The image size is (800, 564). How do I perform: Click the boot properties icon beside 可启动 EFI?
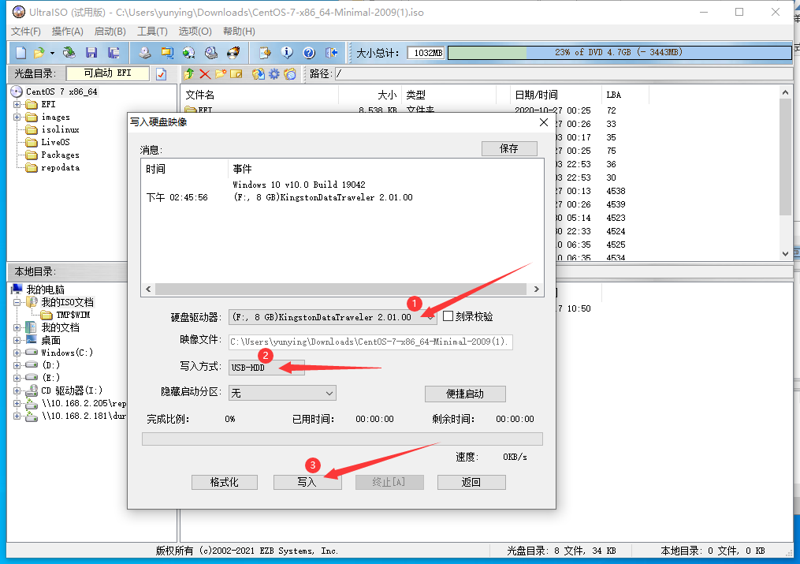tap(162, 74)
